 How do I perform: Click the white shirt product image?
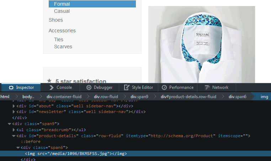tap(202, 44)
